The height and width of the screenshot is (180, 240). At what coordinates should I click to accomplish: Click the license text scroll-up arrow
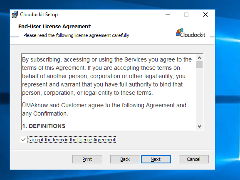(199, 58)
